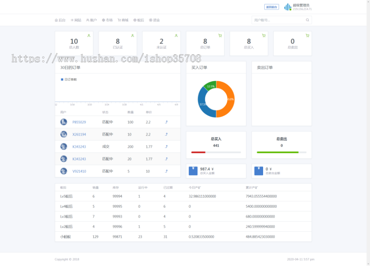This screenshot has height=266, width=370.
Task: Open the 网站 navigation menu
Action: click(76, 20)
